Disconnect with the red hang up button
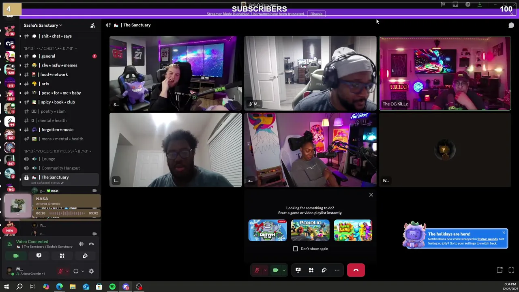 pyautogui.click(x=356, y=270)
